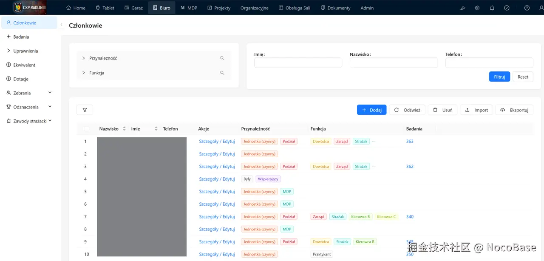Click the checkmark circle icon in top bar
The width and height of the screenshot is (544, 261).
tap(507, 8)
